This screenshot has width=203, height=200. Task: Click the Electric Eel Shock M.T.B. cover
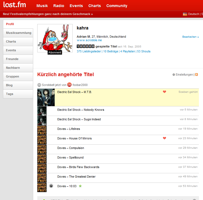46,97
